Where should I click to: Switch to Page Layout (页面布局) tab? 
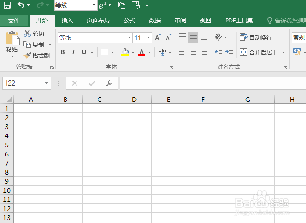click(x=98, y=21)
